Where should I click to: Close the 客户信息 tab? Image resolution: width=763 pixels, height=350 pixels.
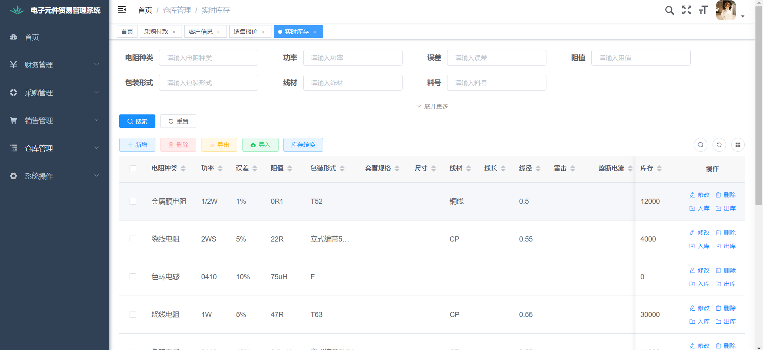[218, 32]
